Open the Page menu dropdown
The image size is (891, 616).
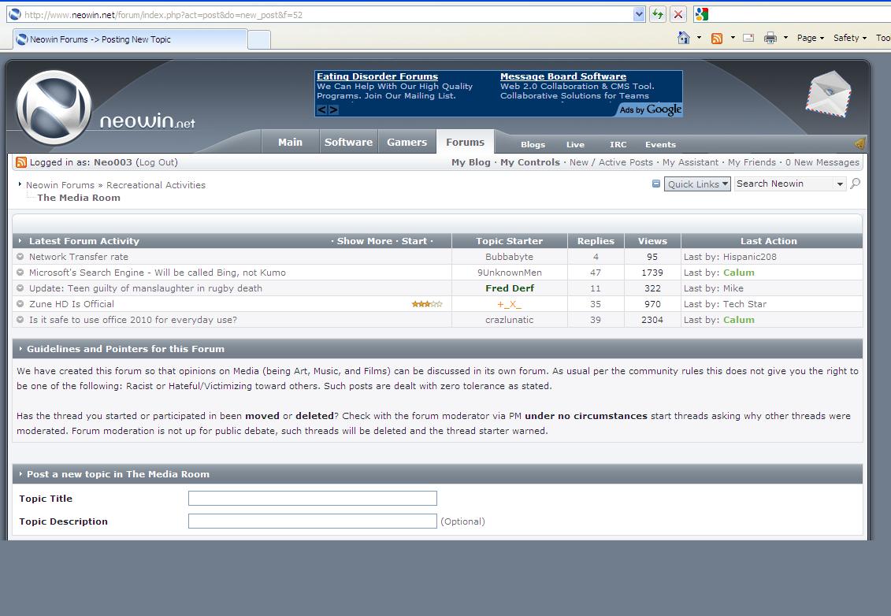point(811,38)
